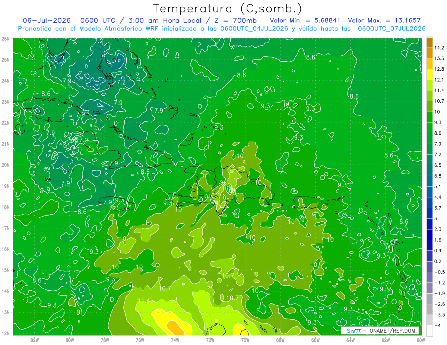The width and height of the screenshot is (447, 345).
Task: Click the top orange swatch above 14.2
Action: pyautogui.click(x=429, y=42)
